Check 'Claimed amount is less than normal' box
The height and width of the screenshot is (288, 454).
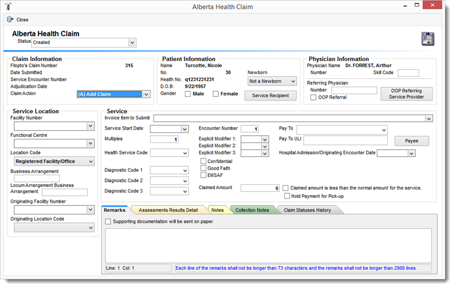pos(285,188)
